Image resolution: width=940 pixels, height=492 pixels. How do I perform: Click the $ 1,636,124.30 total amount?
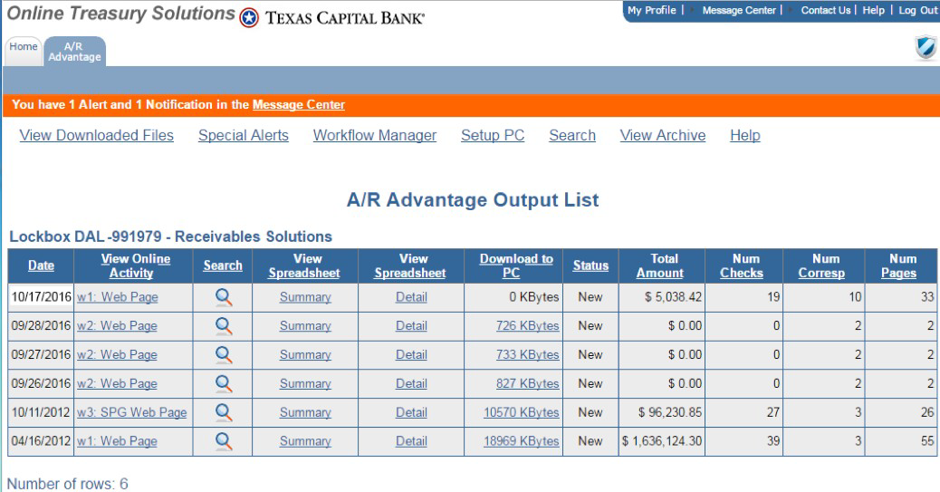click(662, 441)
